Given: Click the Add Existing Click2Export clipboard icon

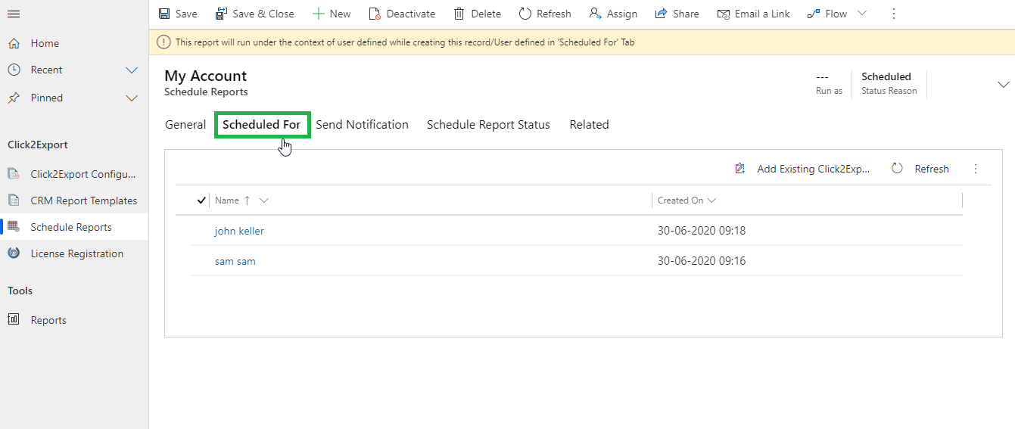Looking at the screenshot, I should 740,169.
